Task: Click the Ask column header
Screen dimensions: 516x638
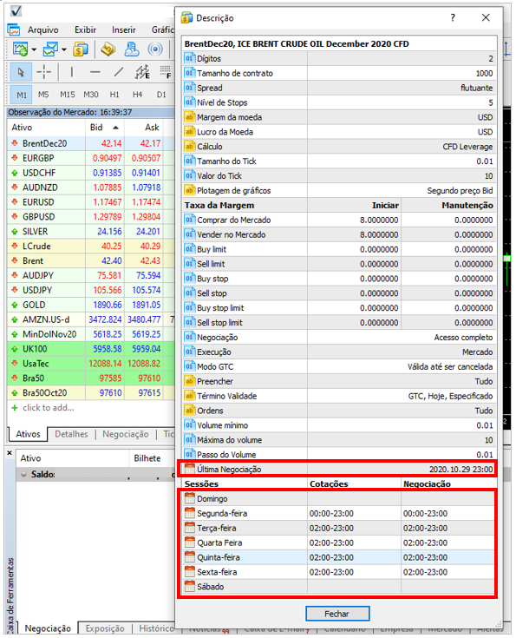Action: point(144,128)
